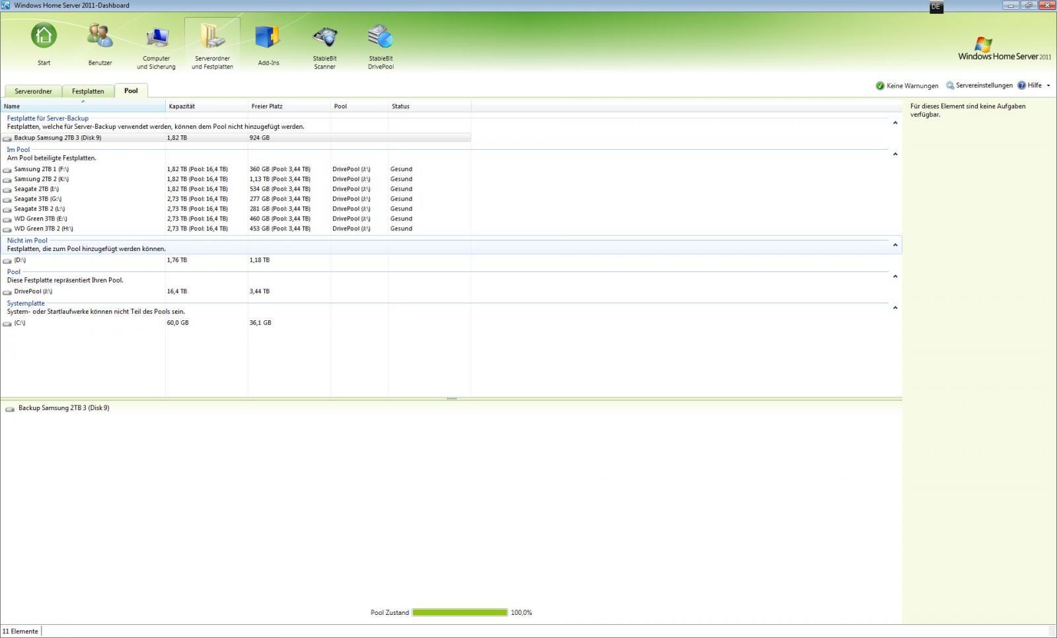Select the Backup Samsung 2TB 3 (Disk 9) row

click(x=236, y=138)
